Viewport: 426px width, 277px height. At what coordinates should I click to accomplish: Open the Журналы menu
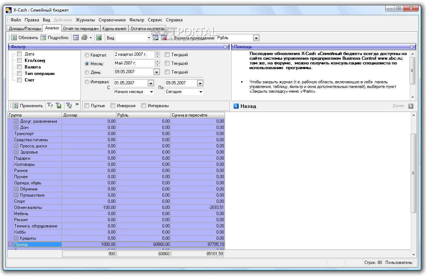point(85,20)
